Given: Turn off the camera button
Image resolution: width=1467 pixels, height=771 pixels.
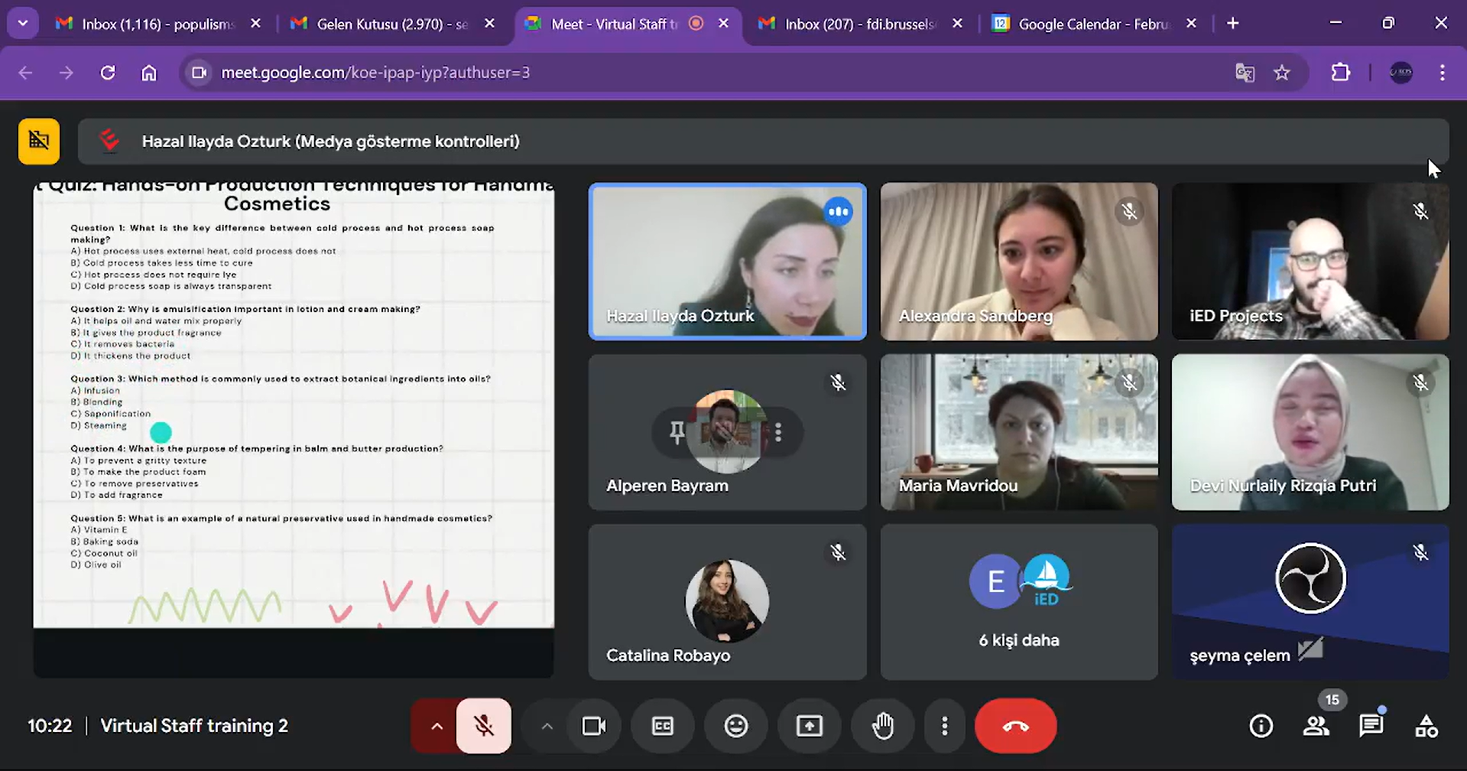Looking at the screenshot, I should pyautogui.click(x=594, y=726).
